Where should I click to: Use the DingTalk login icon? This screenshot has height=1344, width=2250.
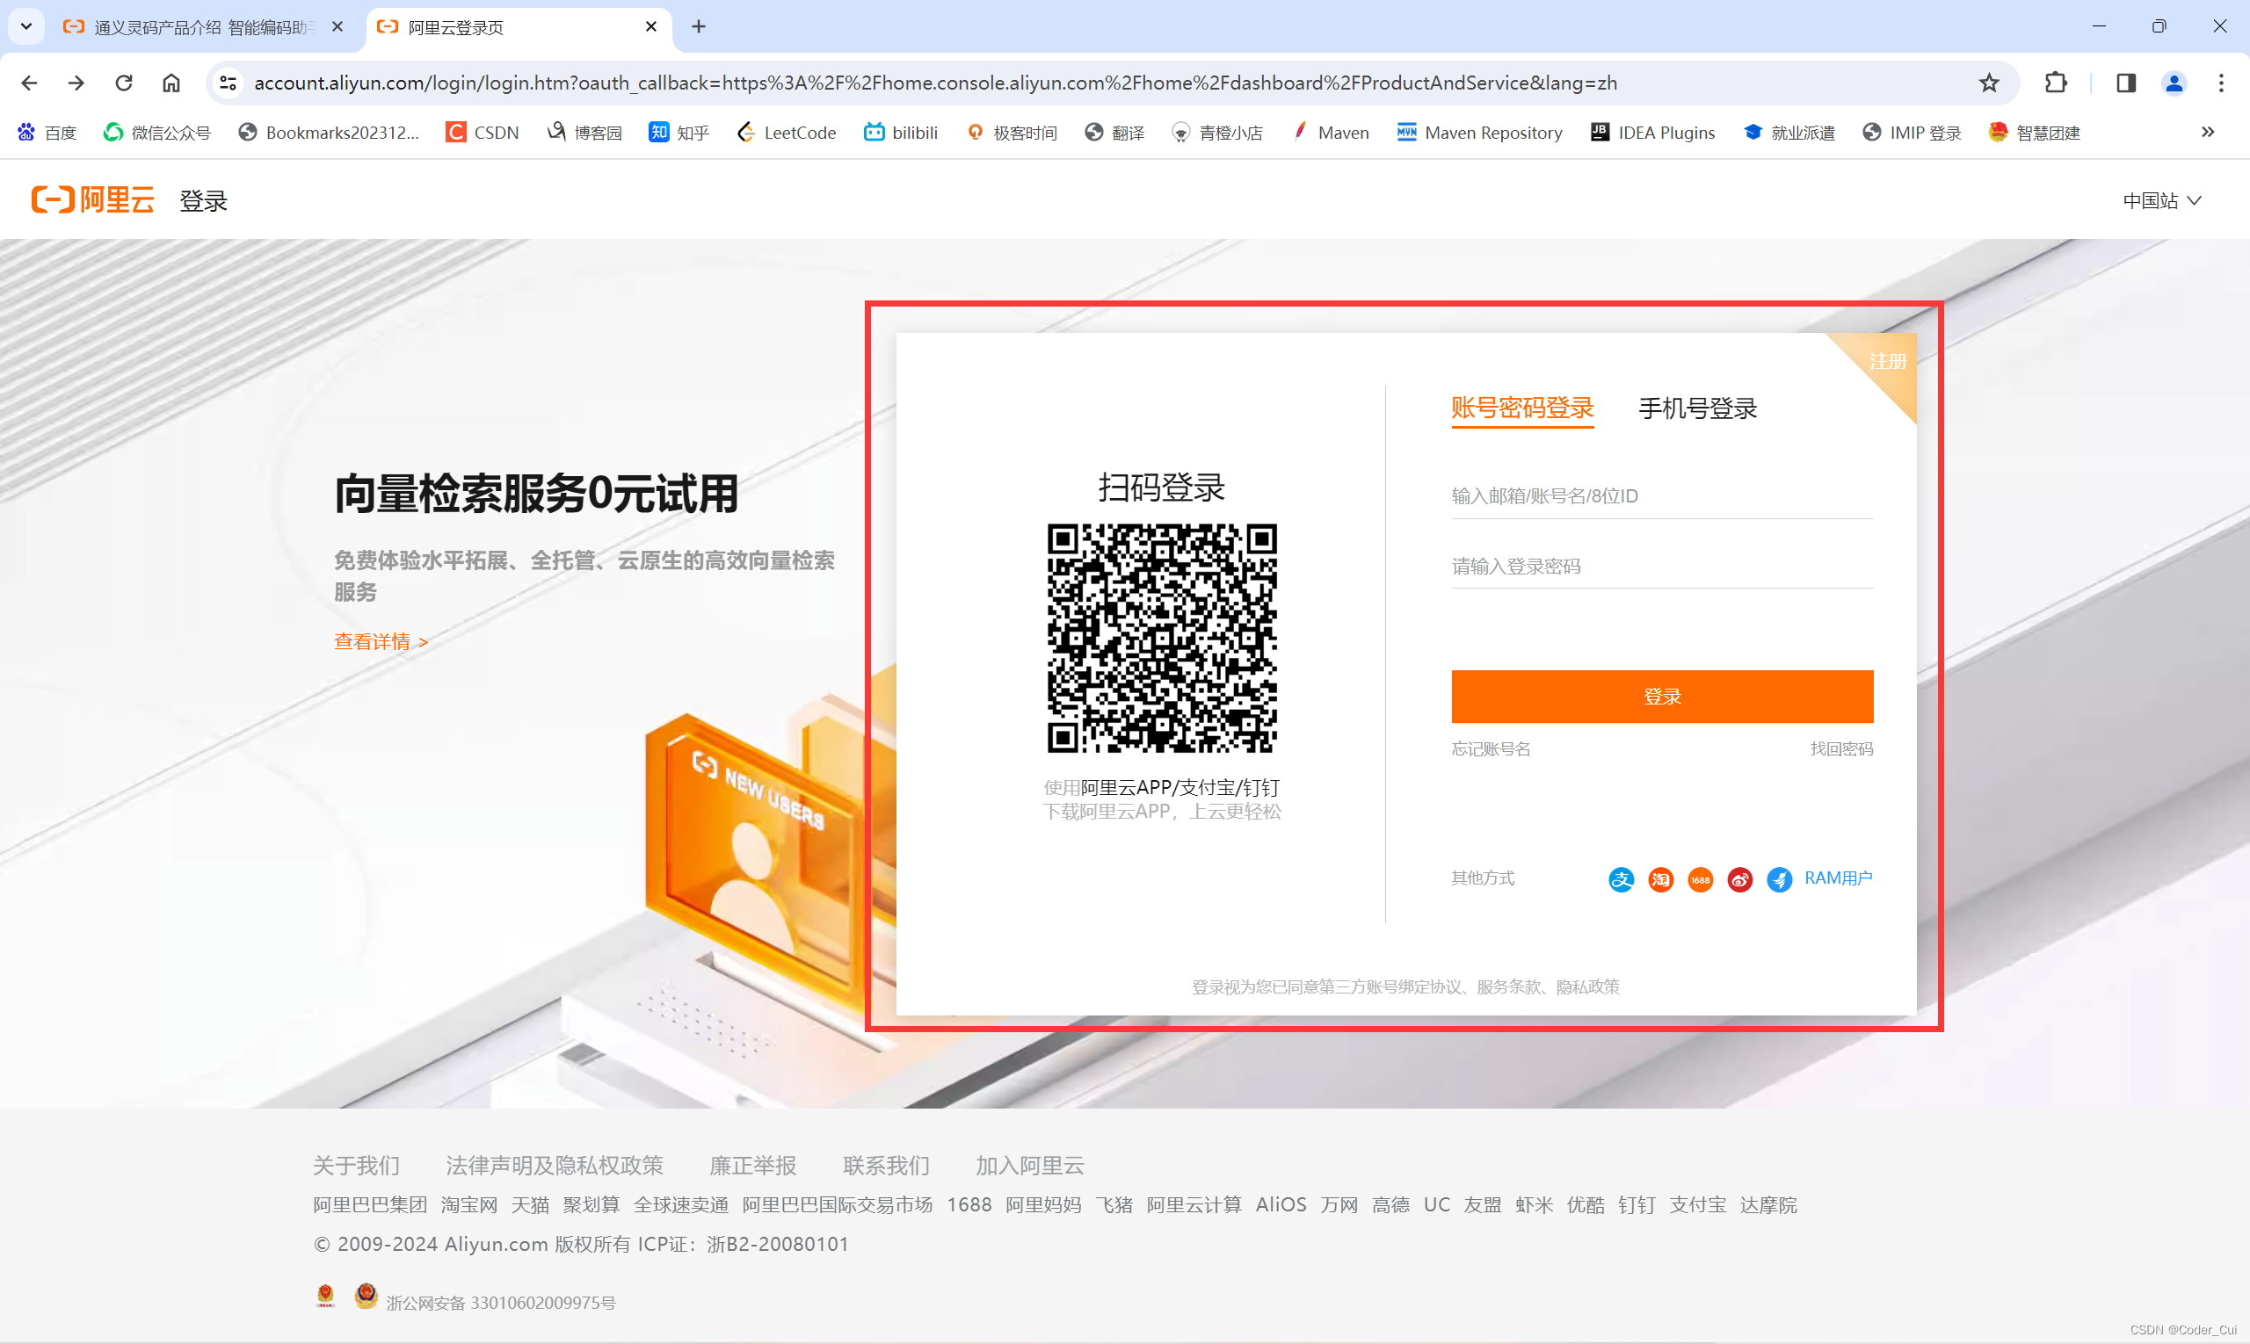[1779, 879]
